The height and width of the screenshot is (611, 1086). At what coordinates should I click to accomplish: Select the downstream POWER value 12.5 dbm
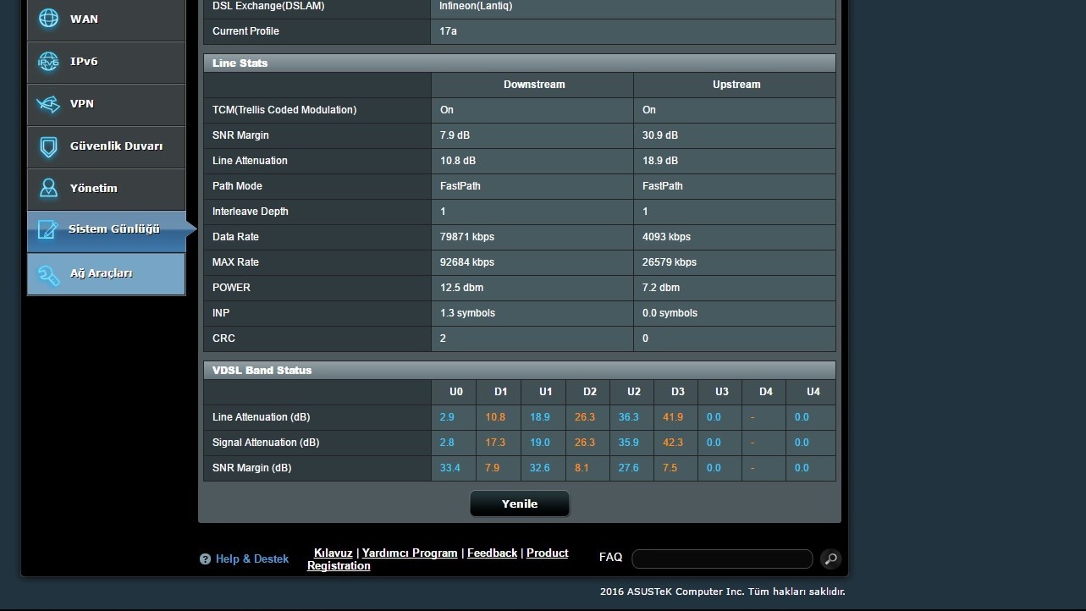462,288
